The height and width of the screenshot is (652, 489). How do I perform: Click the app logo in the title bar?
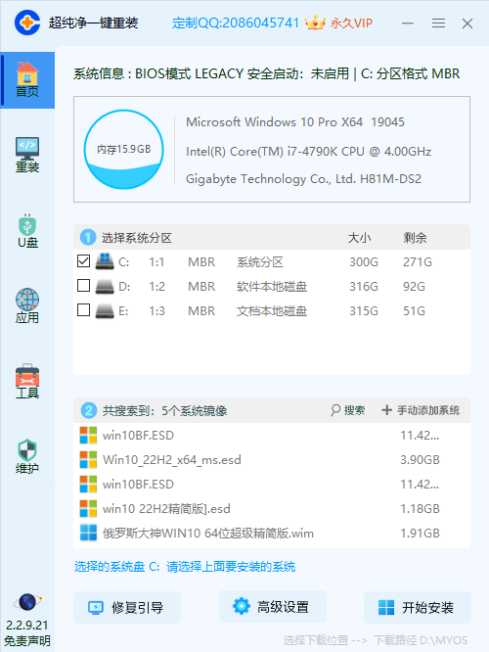coord(27,23)
